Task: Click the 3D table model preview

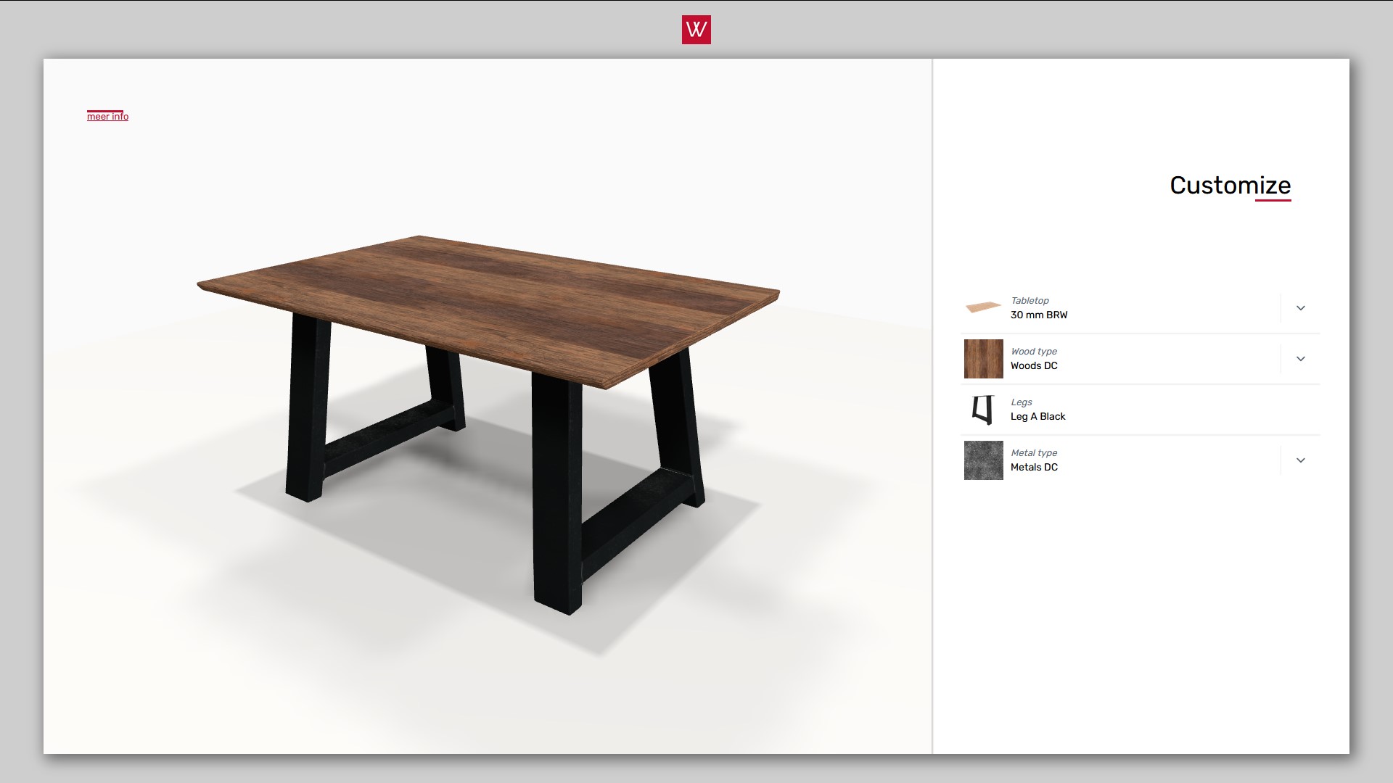Action: pos(488,424)
